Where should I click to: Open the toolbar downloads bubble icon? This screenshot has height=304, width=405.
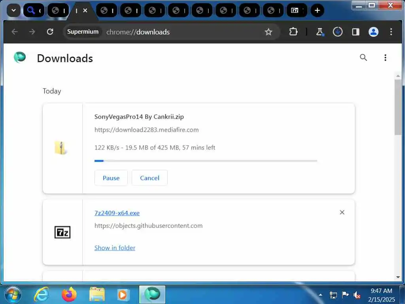[338, 32]
